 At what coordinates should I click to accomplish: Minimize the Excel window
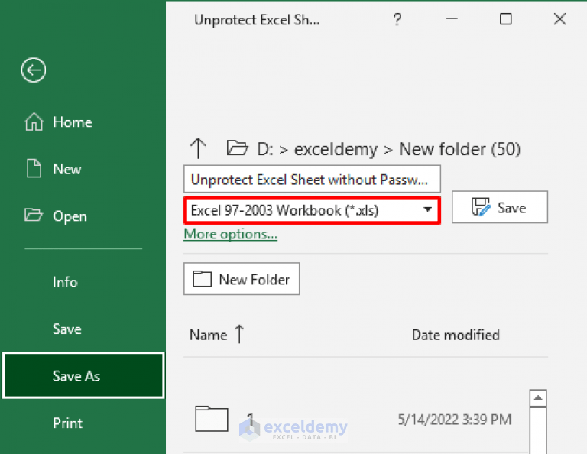click(x=452, y=18)
